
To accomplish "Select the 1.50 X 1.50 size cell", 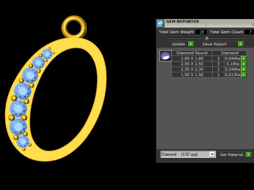I will click(x=192, y=75).
